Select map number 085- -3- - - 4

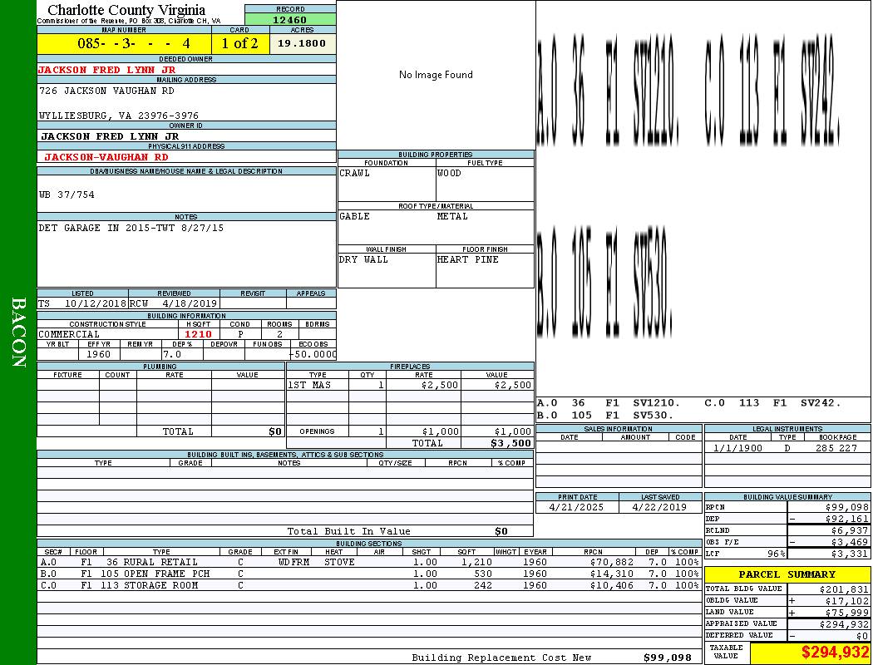point(134,43)
